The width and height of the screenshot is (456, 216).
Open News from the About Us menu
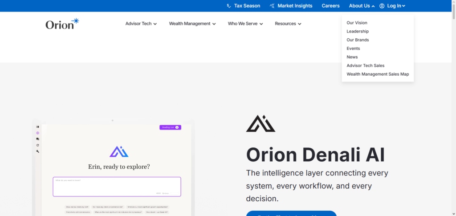tap(352, 57)
